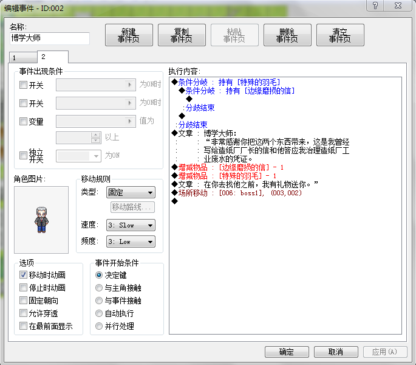Open the 独立开关 letter dropdown
The image size is (416, 365).
tap(78, 156)
